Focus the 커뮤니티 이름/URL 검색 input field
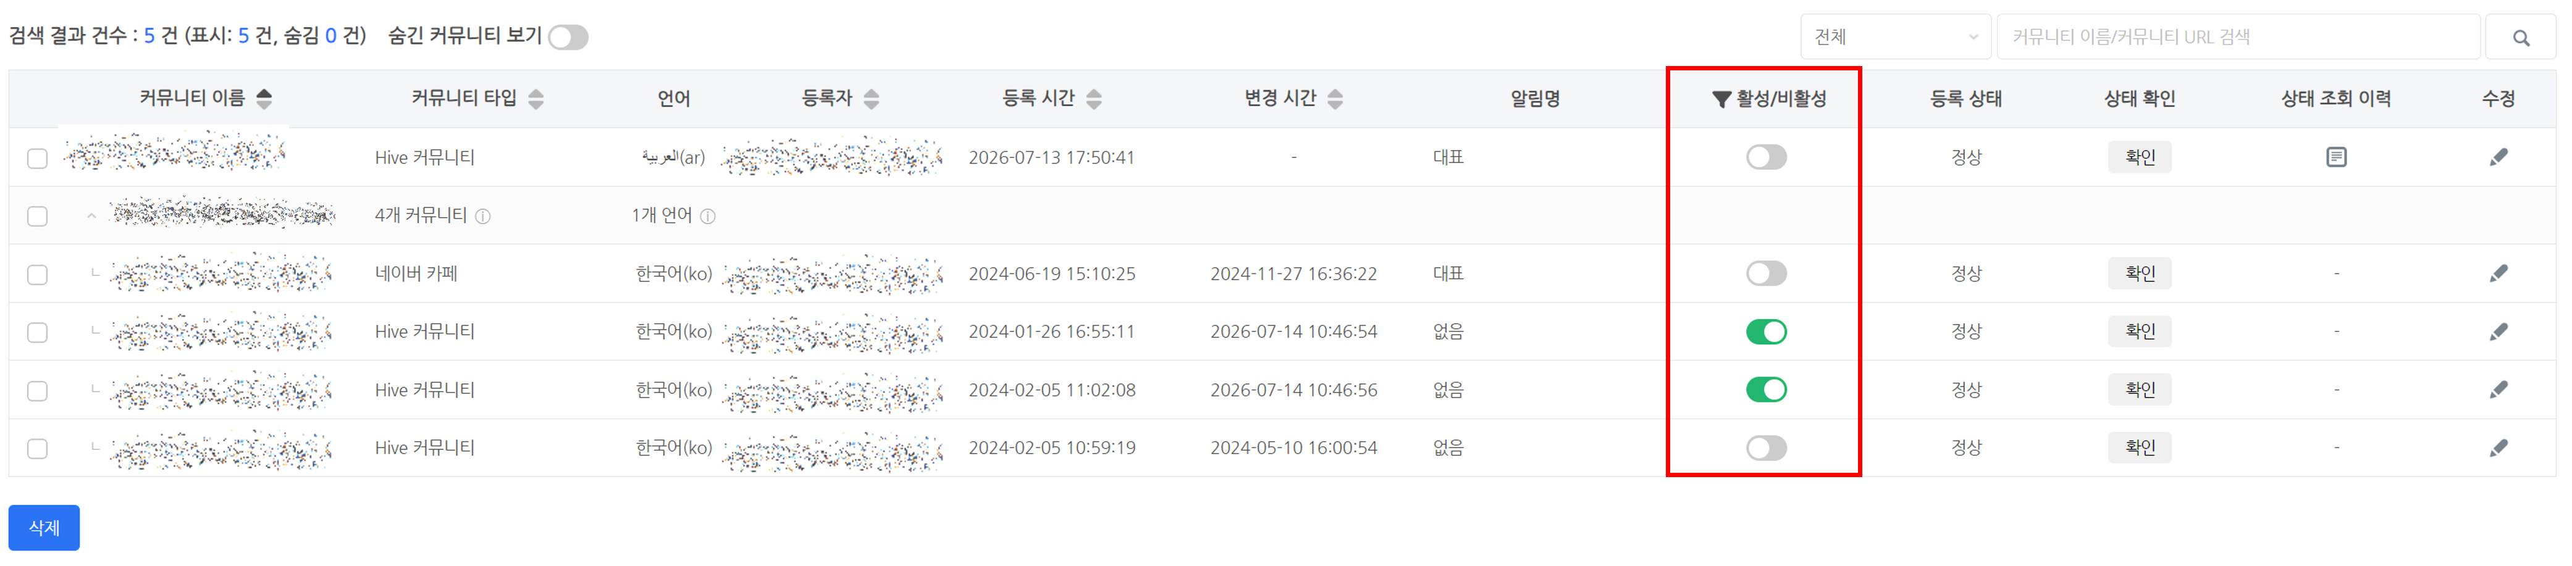2572x566 pixels. click(x=2237, y=37)
